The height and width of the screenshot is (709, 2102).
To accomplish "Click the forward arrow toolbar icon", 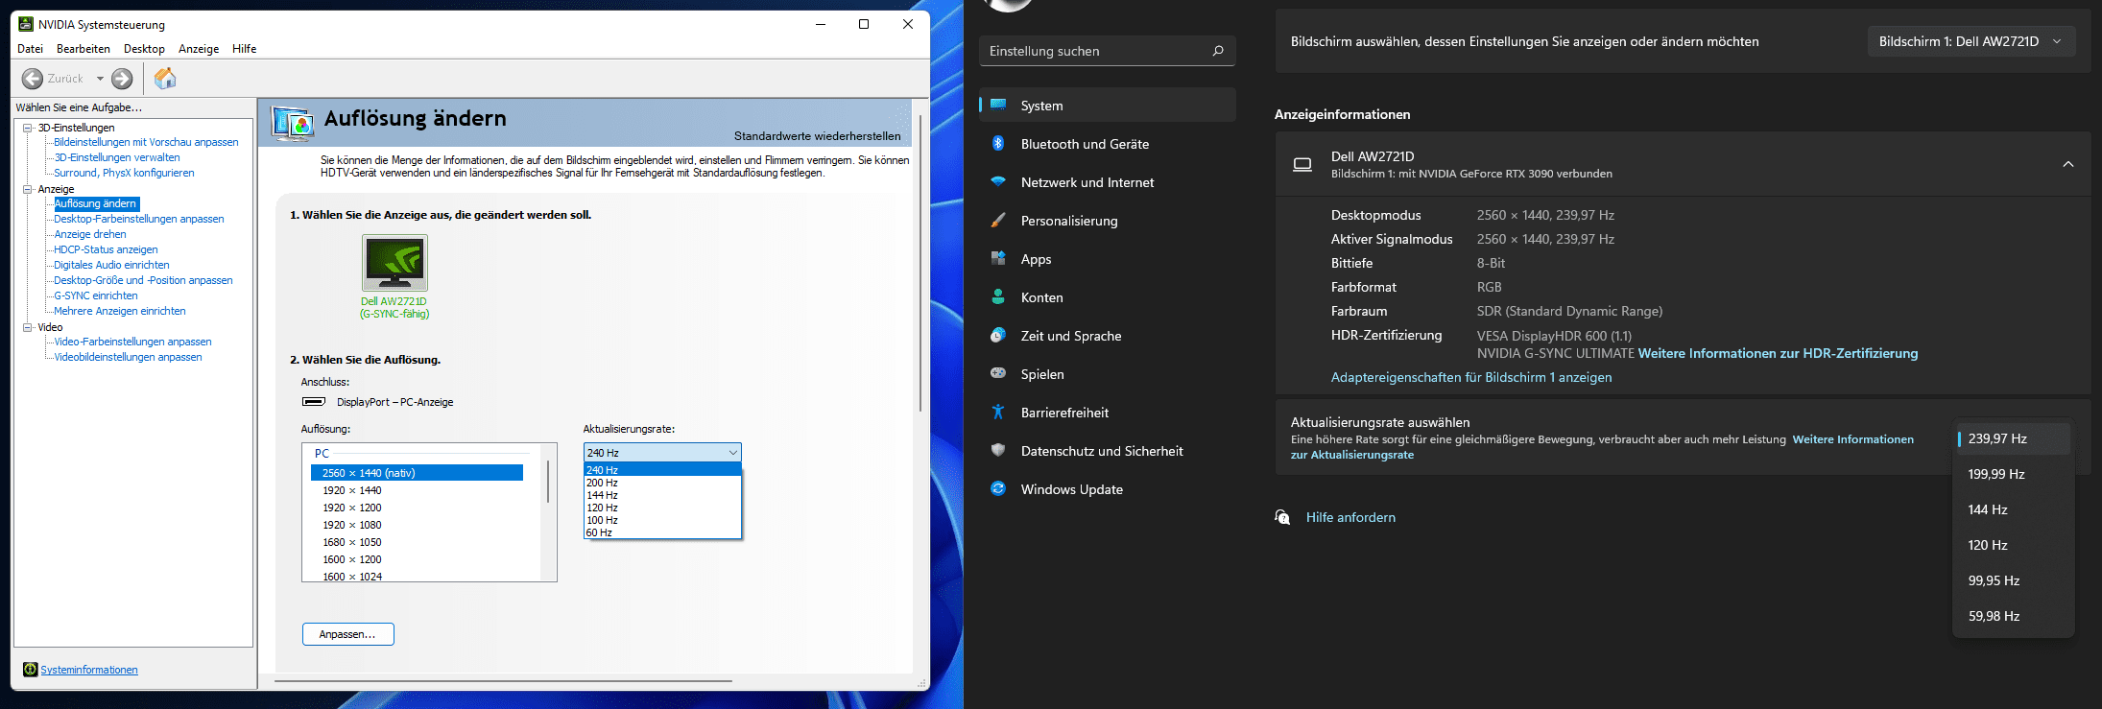I will [x=122, y=79].
